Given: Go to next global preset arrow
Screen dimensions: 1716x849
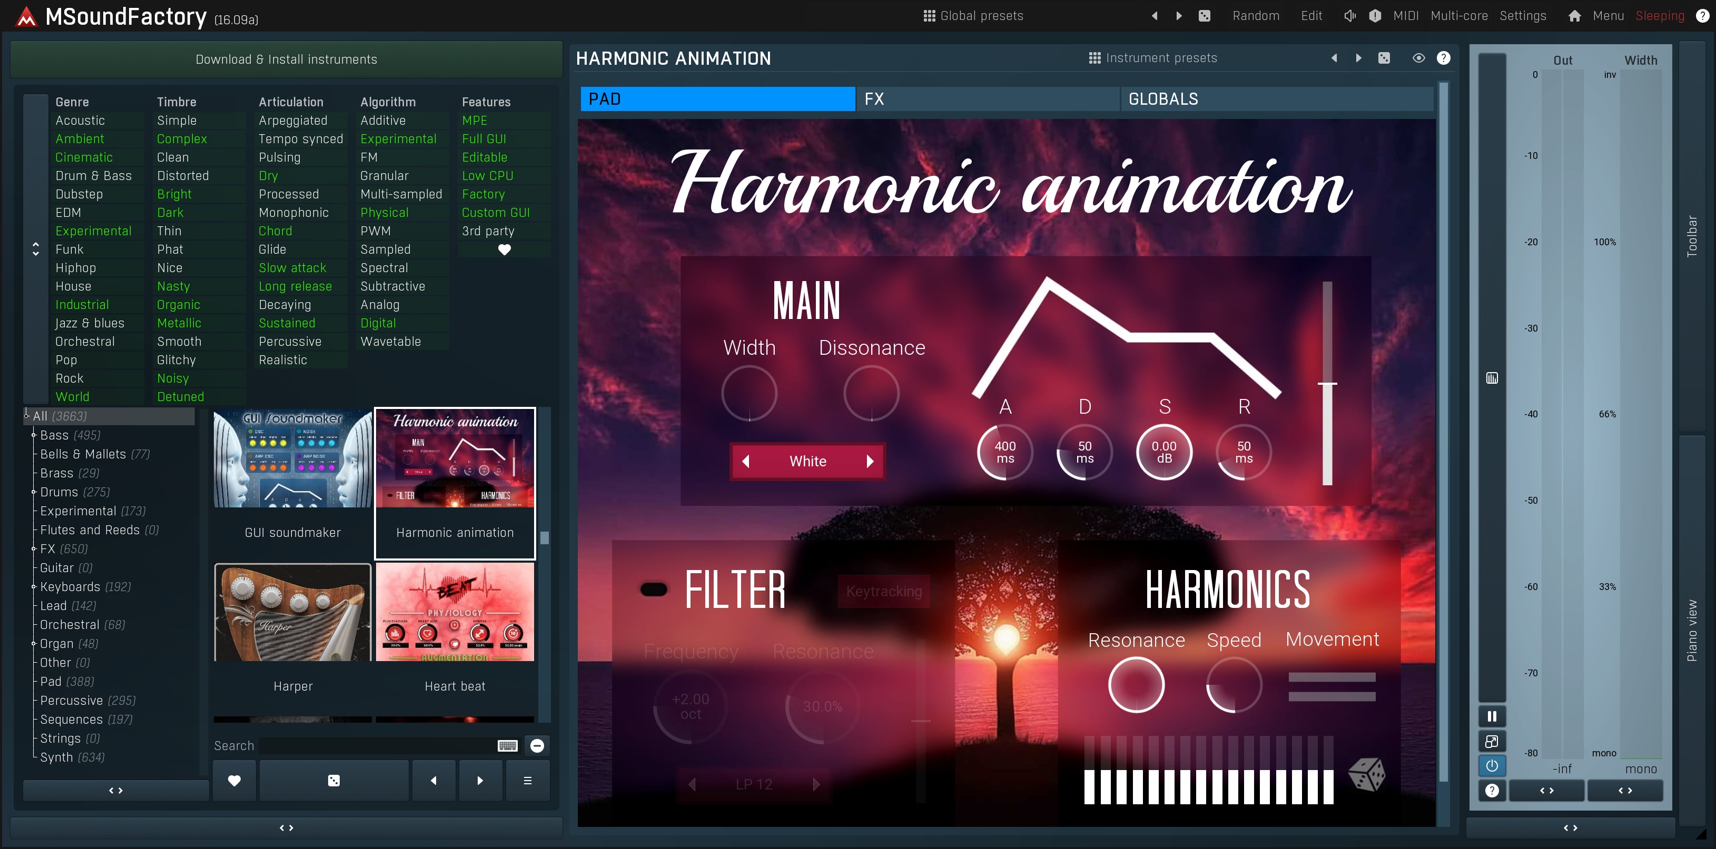Looking at the screenshot, I should tap(1179, 15).
